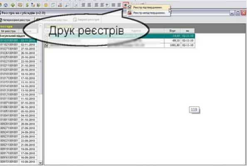Image resolution: width=247 pixels, height=166 pixels.
Task: Click the copy documents toolbar icon
Action: 53,5
